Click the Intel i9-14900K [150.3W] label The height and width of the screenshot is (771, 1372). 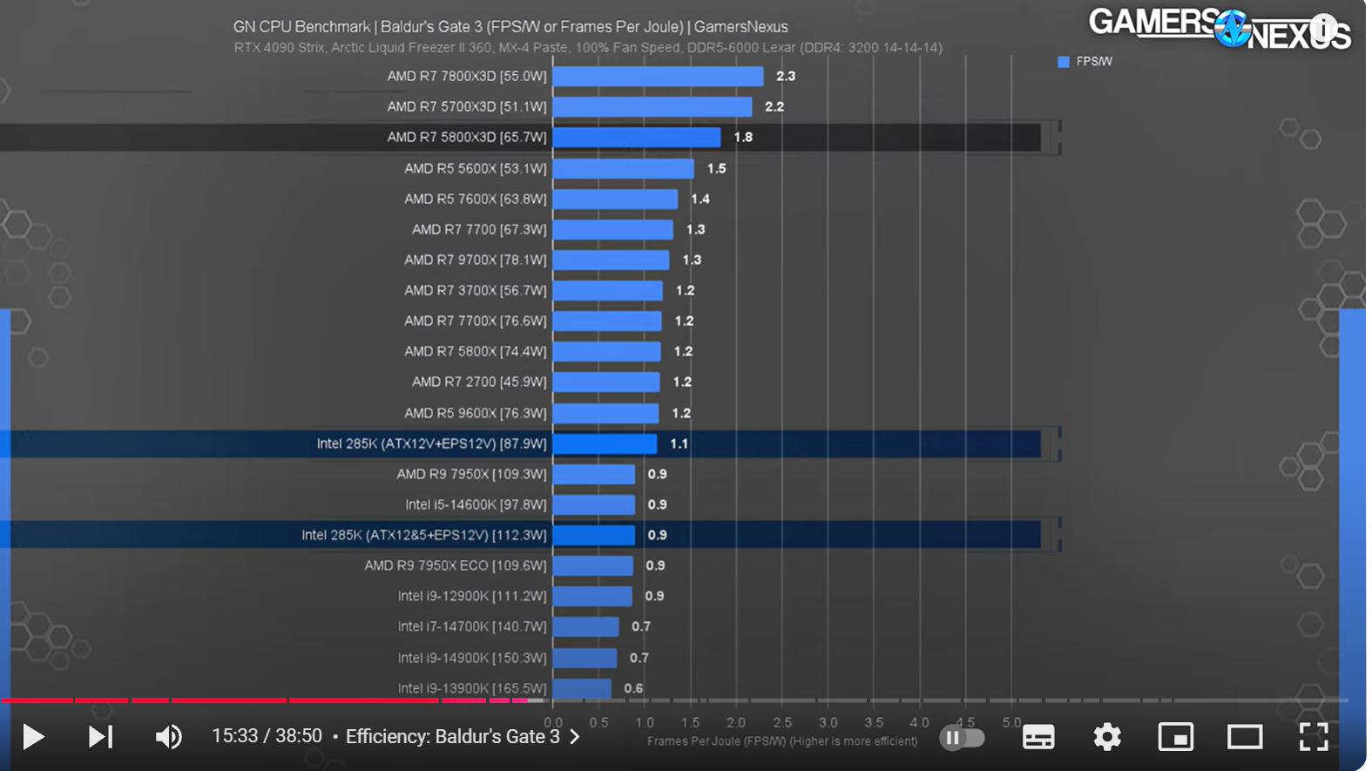pos(473,658)
